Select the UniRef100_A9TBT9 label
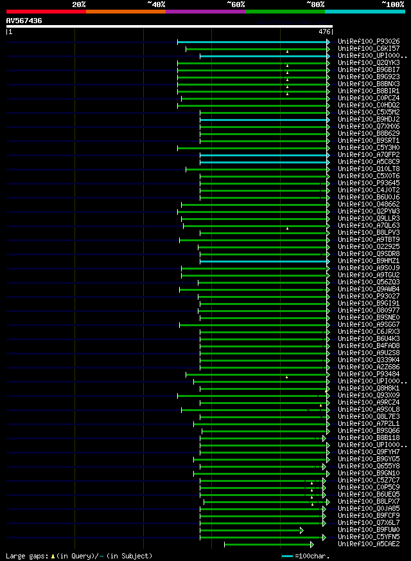 click(369, 240)
